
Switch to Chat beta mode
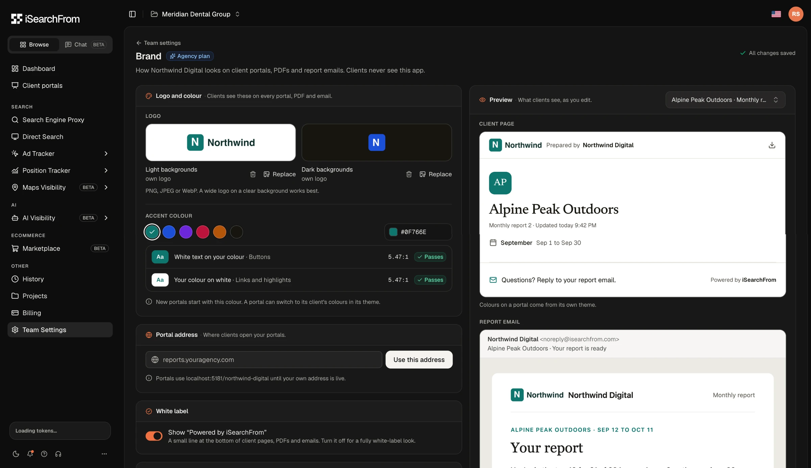coord(86,45)
